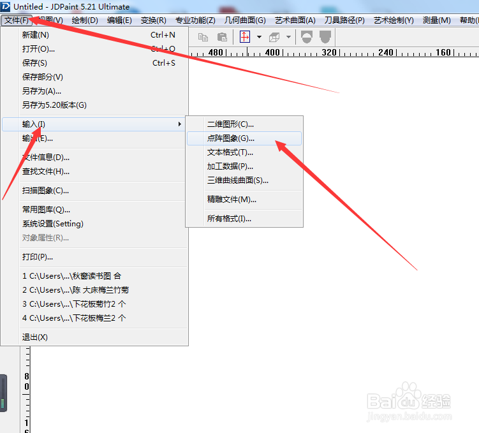Select 退出(X) to exit
Screen dimensions: 479x433
click(x=94, y=337)
